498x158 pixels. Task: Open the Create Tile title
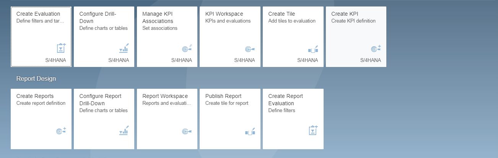click(x=282, y=14)
